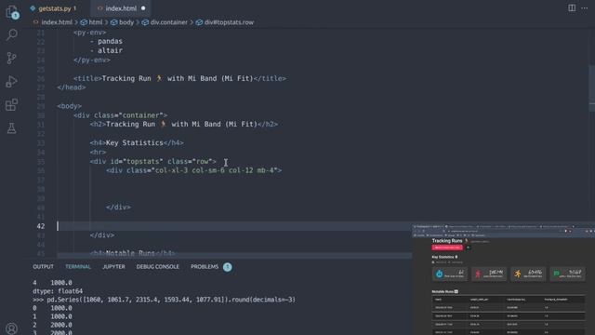Click line number 42 in gutter
The width and height of the screenshot is (595, 335).
tap(41, 226)
